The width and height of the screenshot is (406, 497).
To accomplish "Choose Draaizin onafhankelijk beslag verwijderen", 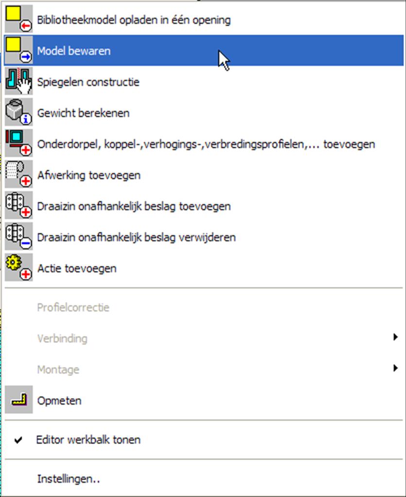I will point(203,237).
